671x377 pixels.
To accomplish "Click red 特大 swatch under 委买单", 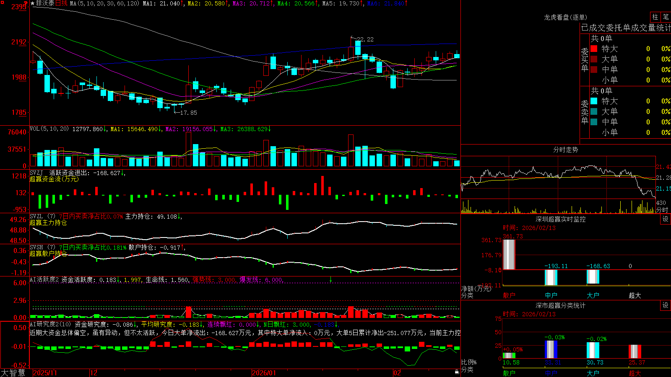I will tap(594, 49).
